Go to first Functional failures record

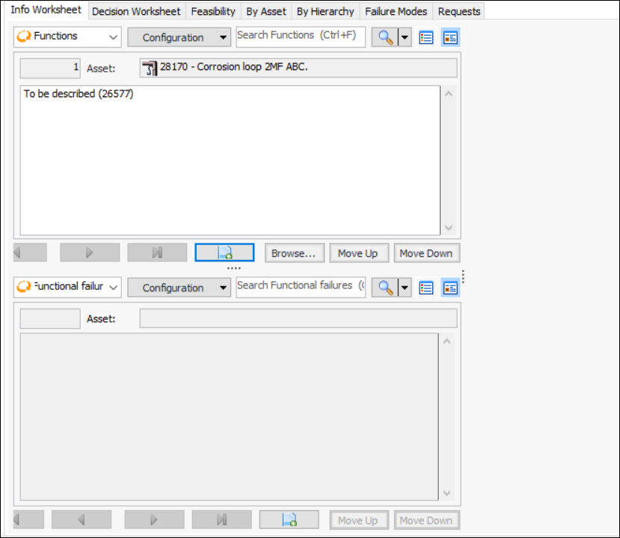[28, 520]
